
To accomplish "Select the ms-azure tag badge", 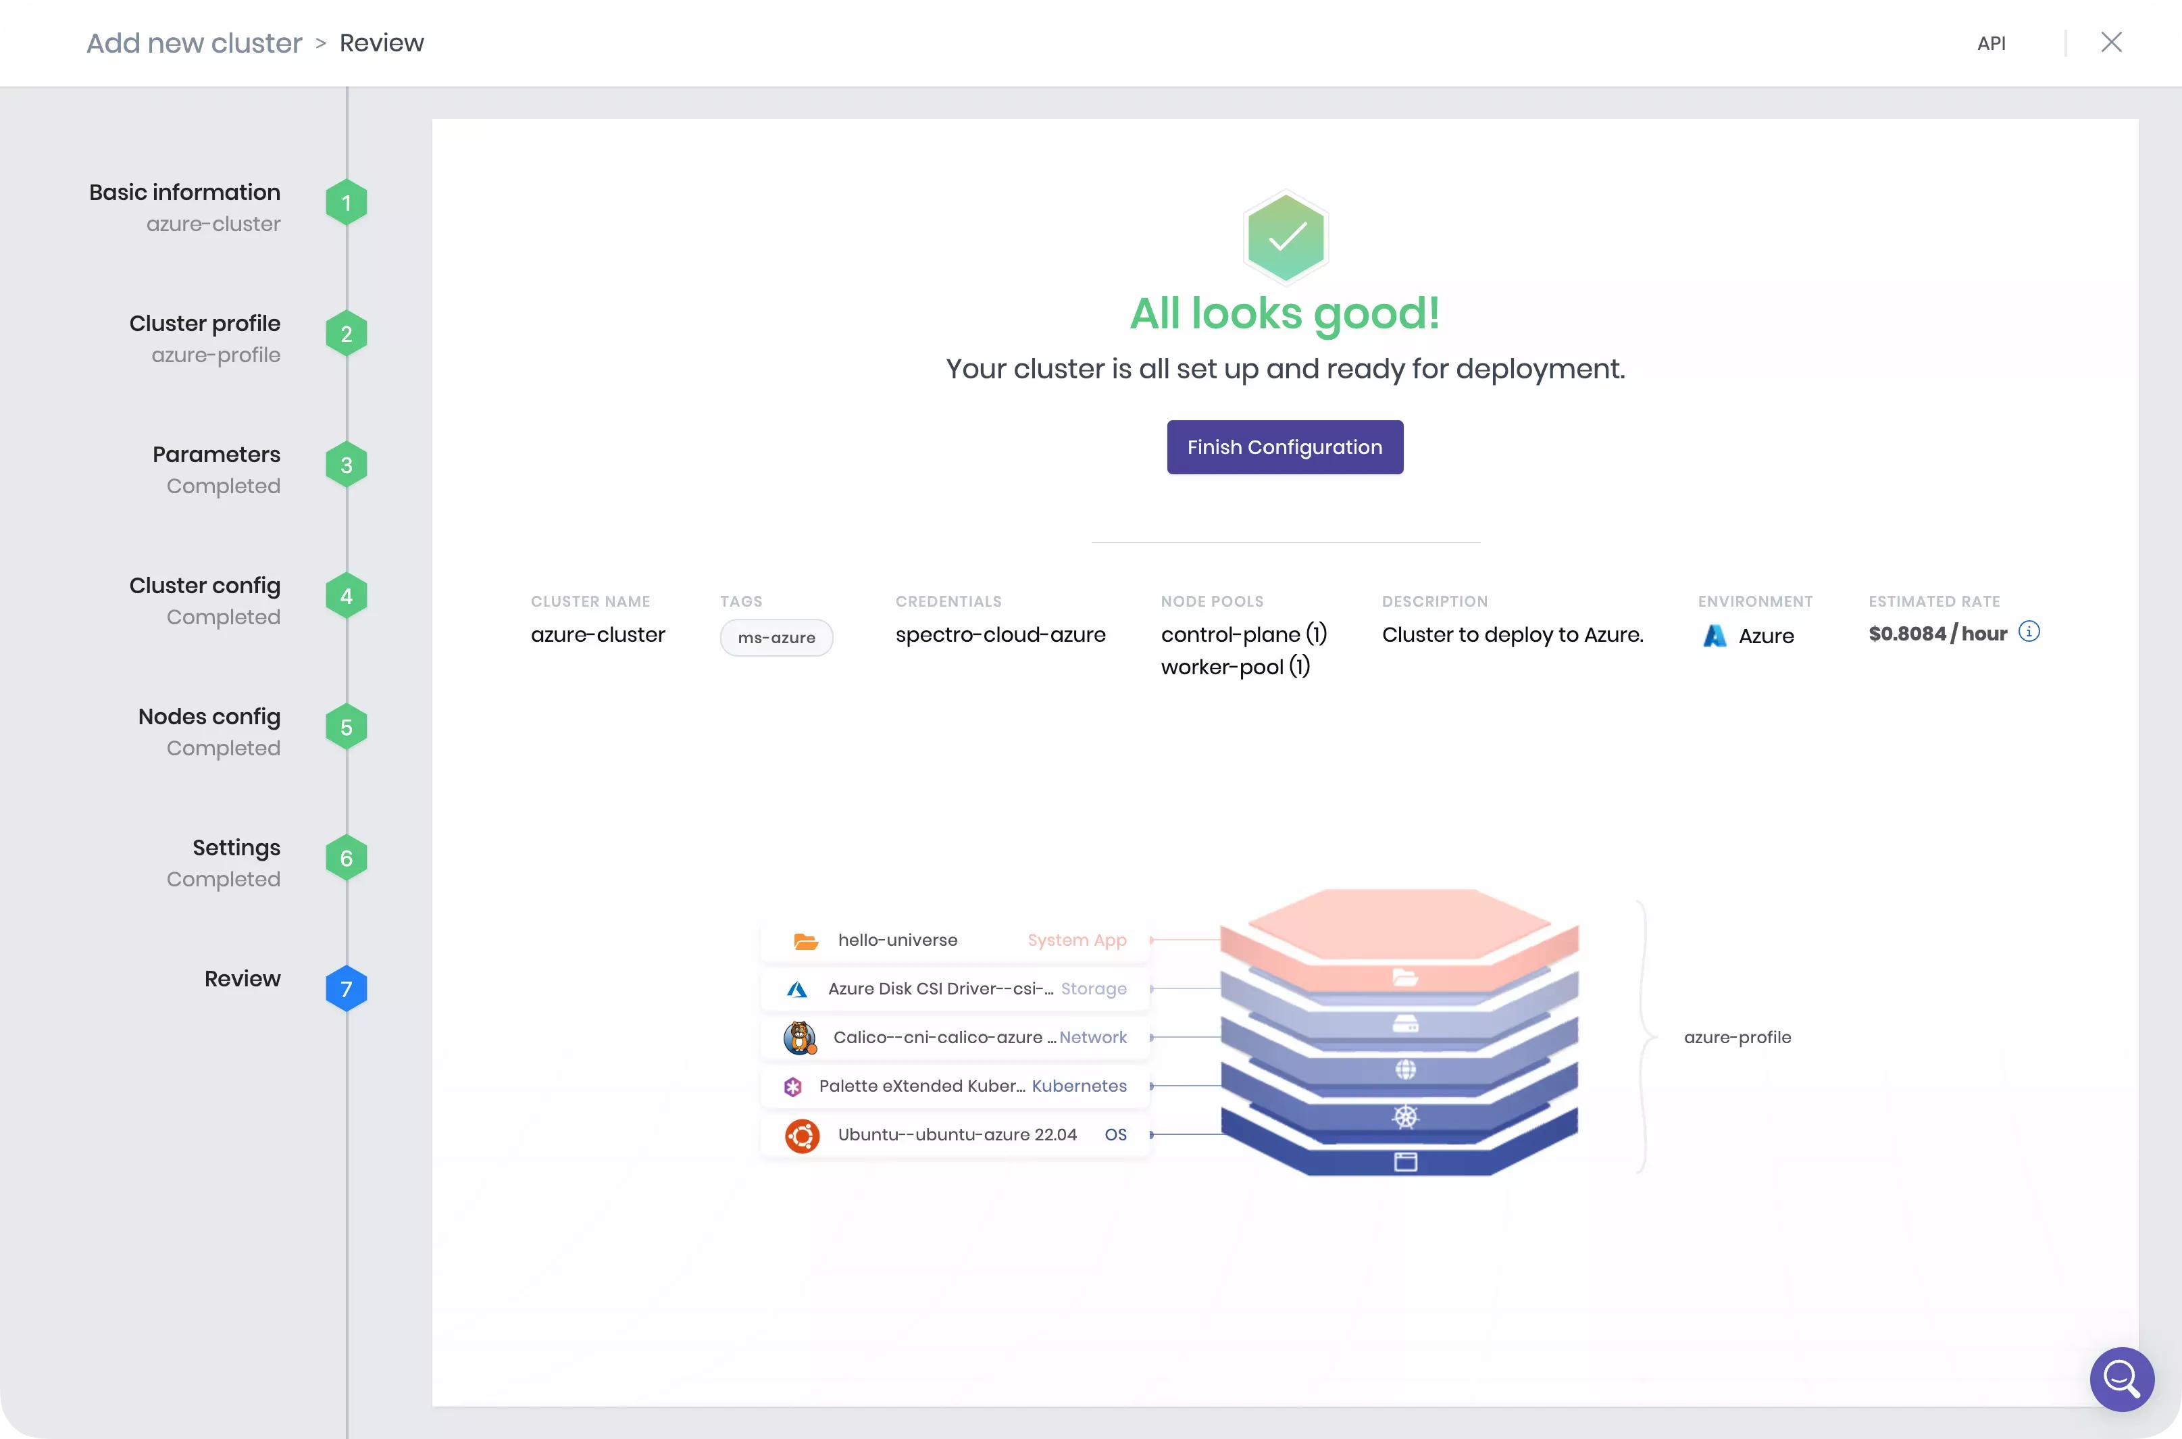I will pos(777,636).
